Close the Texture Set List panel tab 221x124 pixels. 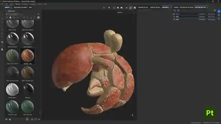pyautogui.click(x=208, y=7)
